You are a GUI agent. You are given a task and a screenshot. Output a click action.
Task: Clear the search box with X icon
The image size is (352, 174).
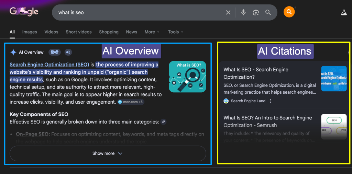pos(228,12)
